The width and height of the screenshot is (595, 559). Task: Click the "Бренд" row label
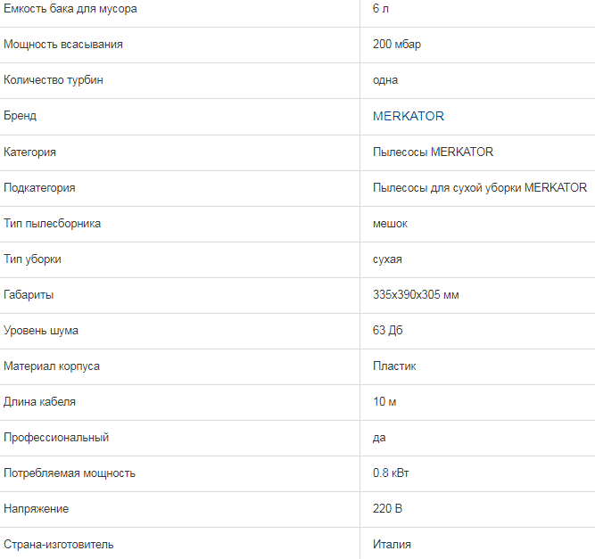point(21,116)
